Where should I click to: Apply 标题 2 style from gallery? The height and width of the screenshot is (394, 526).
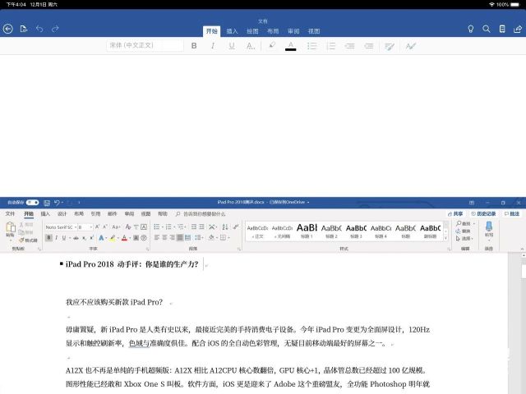tap(331, 231)
